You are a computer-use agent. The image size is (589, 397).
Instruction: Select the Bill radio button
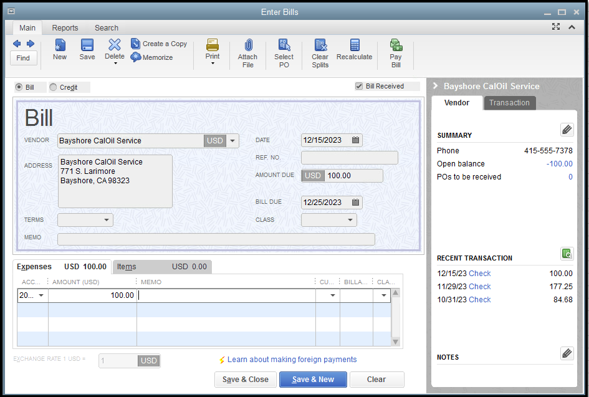(x=19, y=87)
